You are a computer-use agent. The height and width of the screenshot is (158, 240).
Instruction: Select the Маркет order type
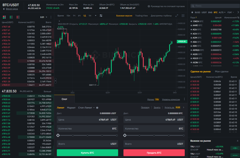[71, 108]
